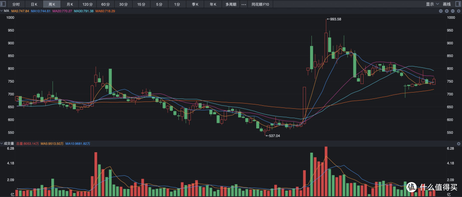Click the MA10:744.61 value
462x197 pixels.
point(41,11)
